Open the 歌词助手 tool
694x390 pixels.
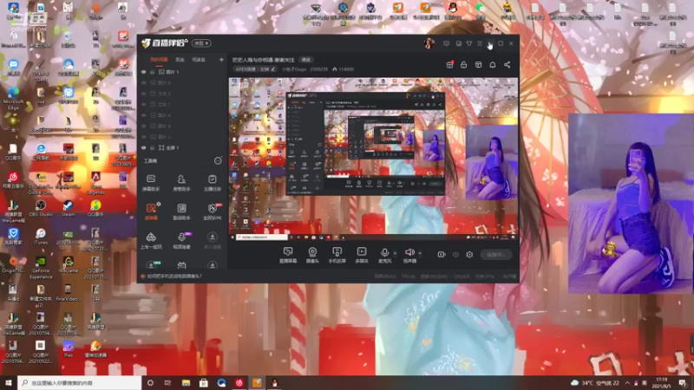[x=181, y=211]
